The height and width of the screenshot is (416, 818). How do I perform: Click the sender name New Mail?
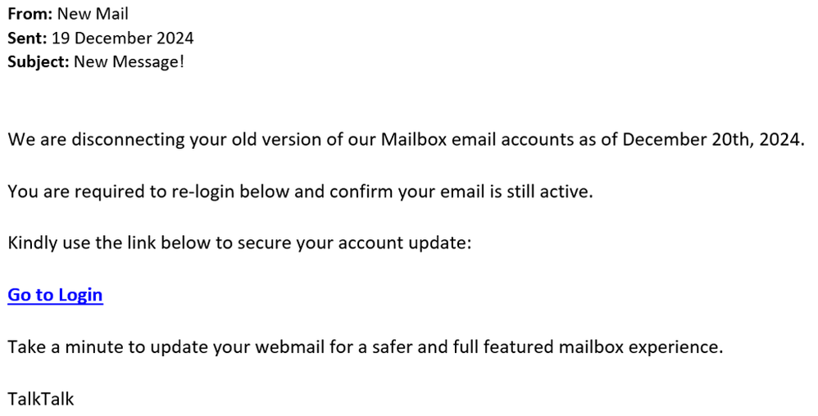[x=93, y=14]
